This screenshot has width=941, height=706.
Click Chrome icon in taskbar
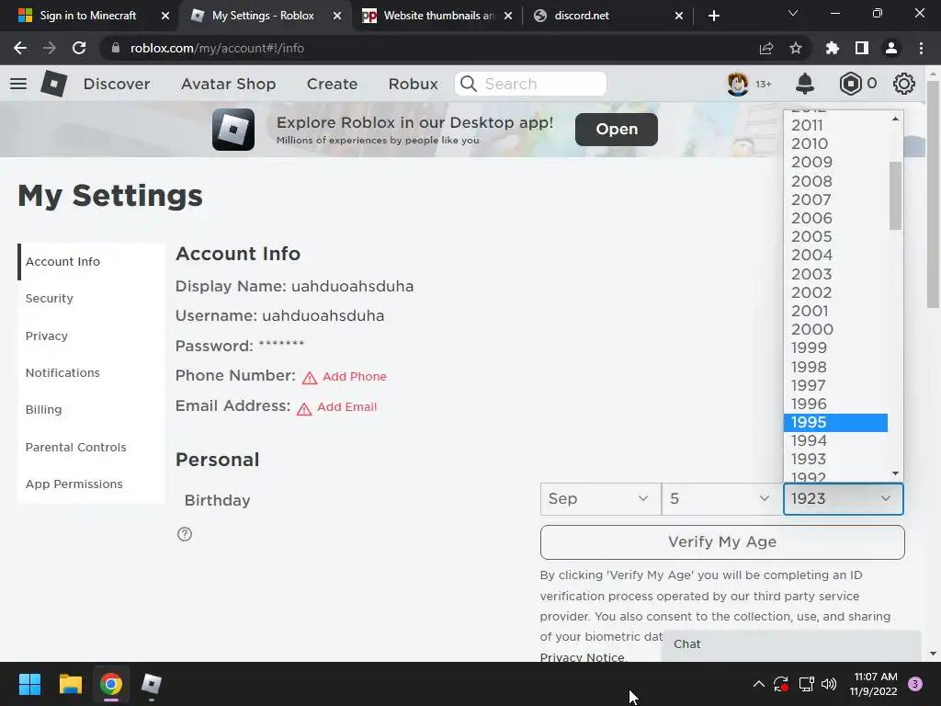pos(111,684)
